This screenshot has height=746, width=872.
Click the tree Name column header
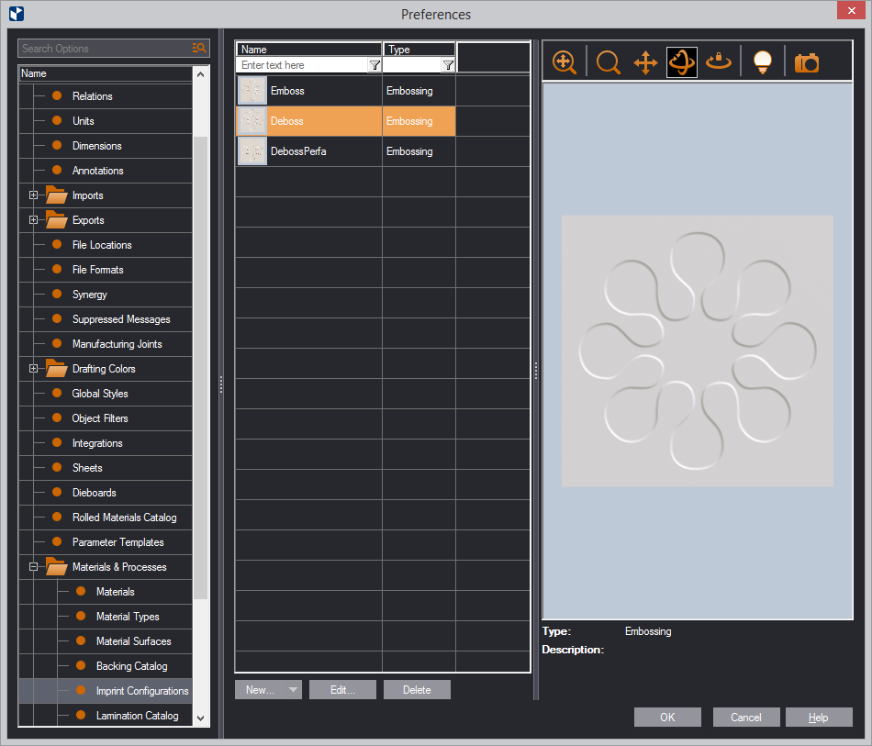pyautogui.click(x=106, y=73)
